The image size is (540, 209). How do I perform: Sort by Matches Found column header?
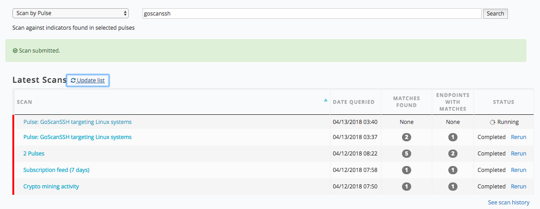click(406, 102)
